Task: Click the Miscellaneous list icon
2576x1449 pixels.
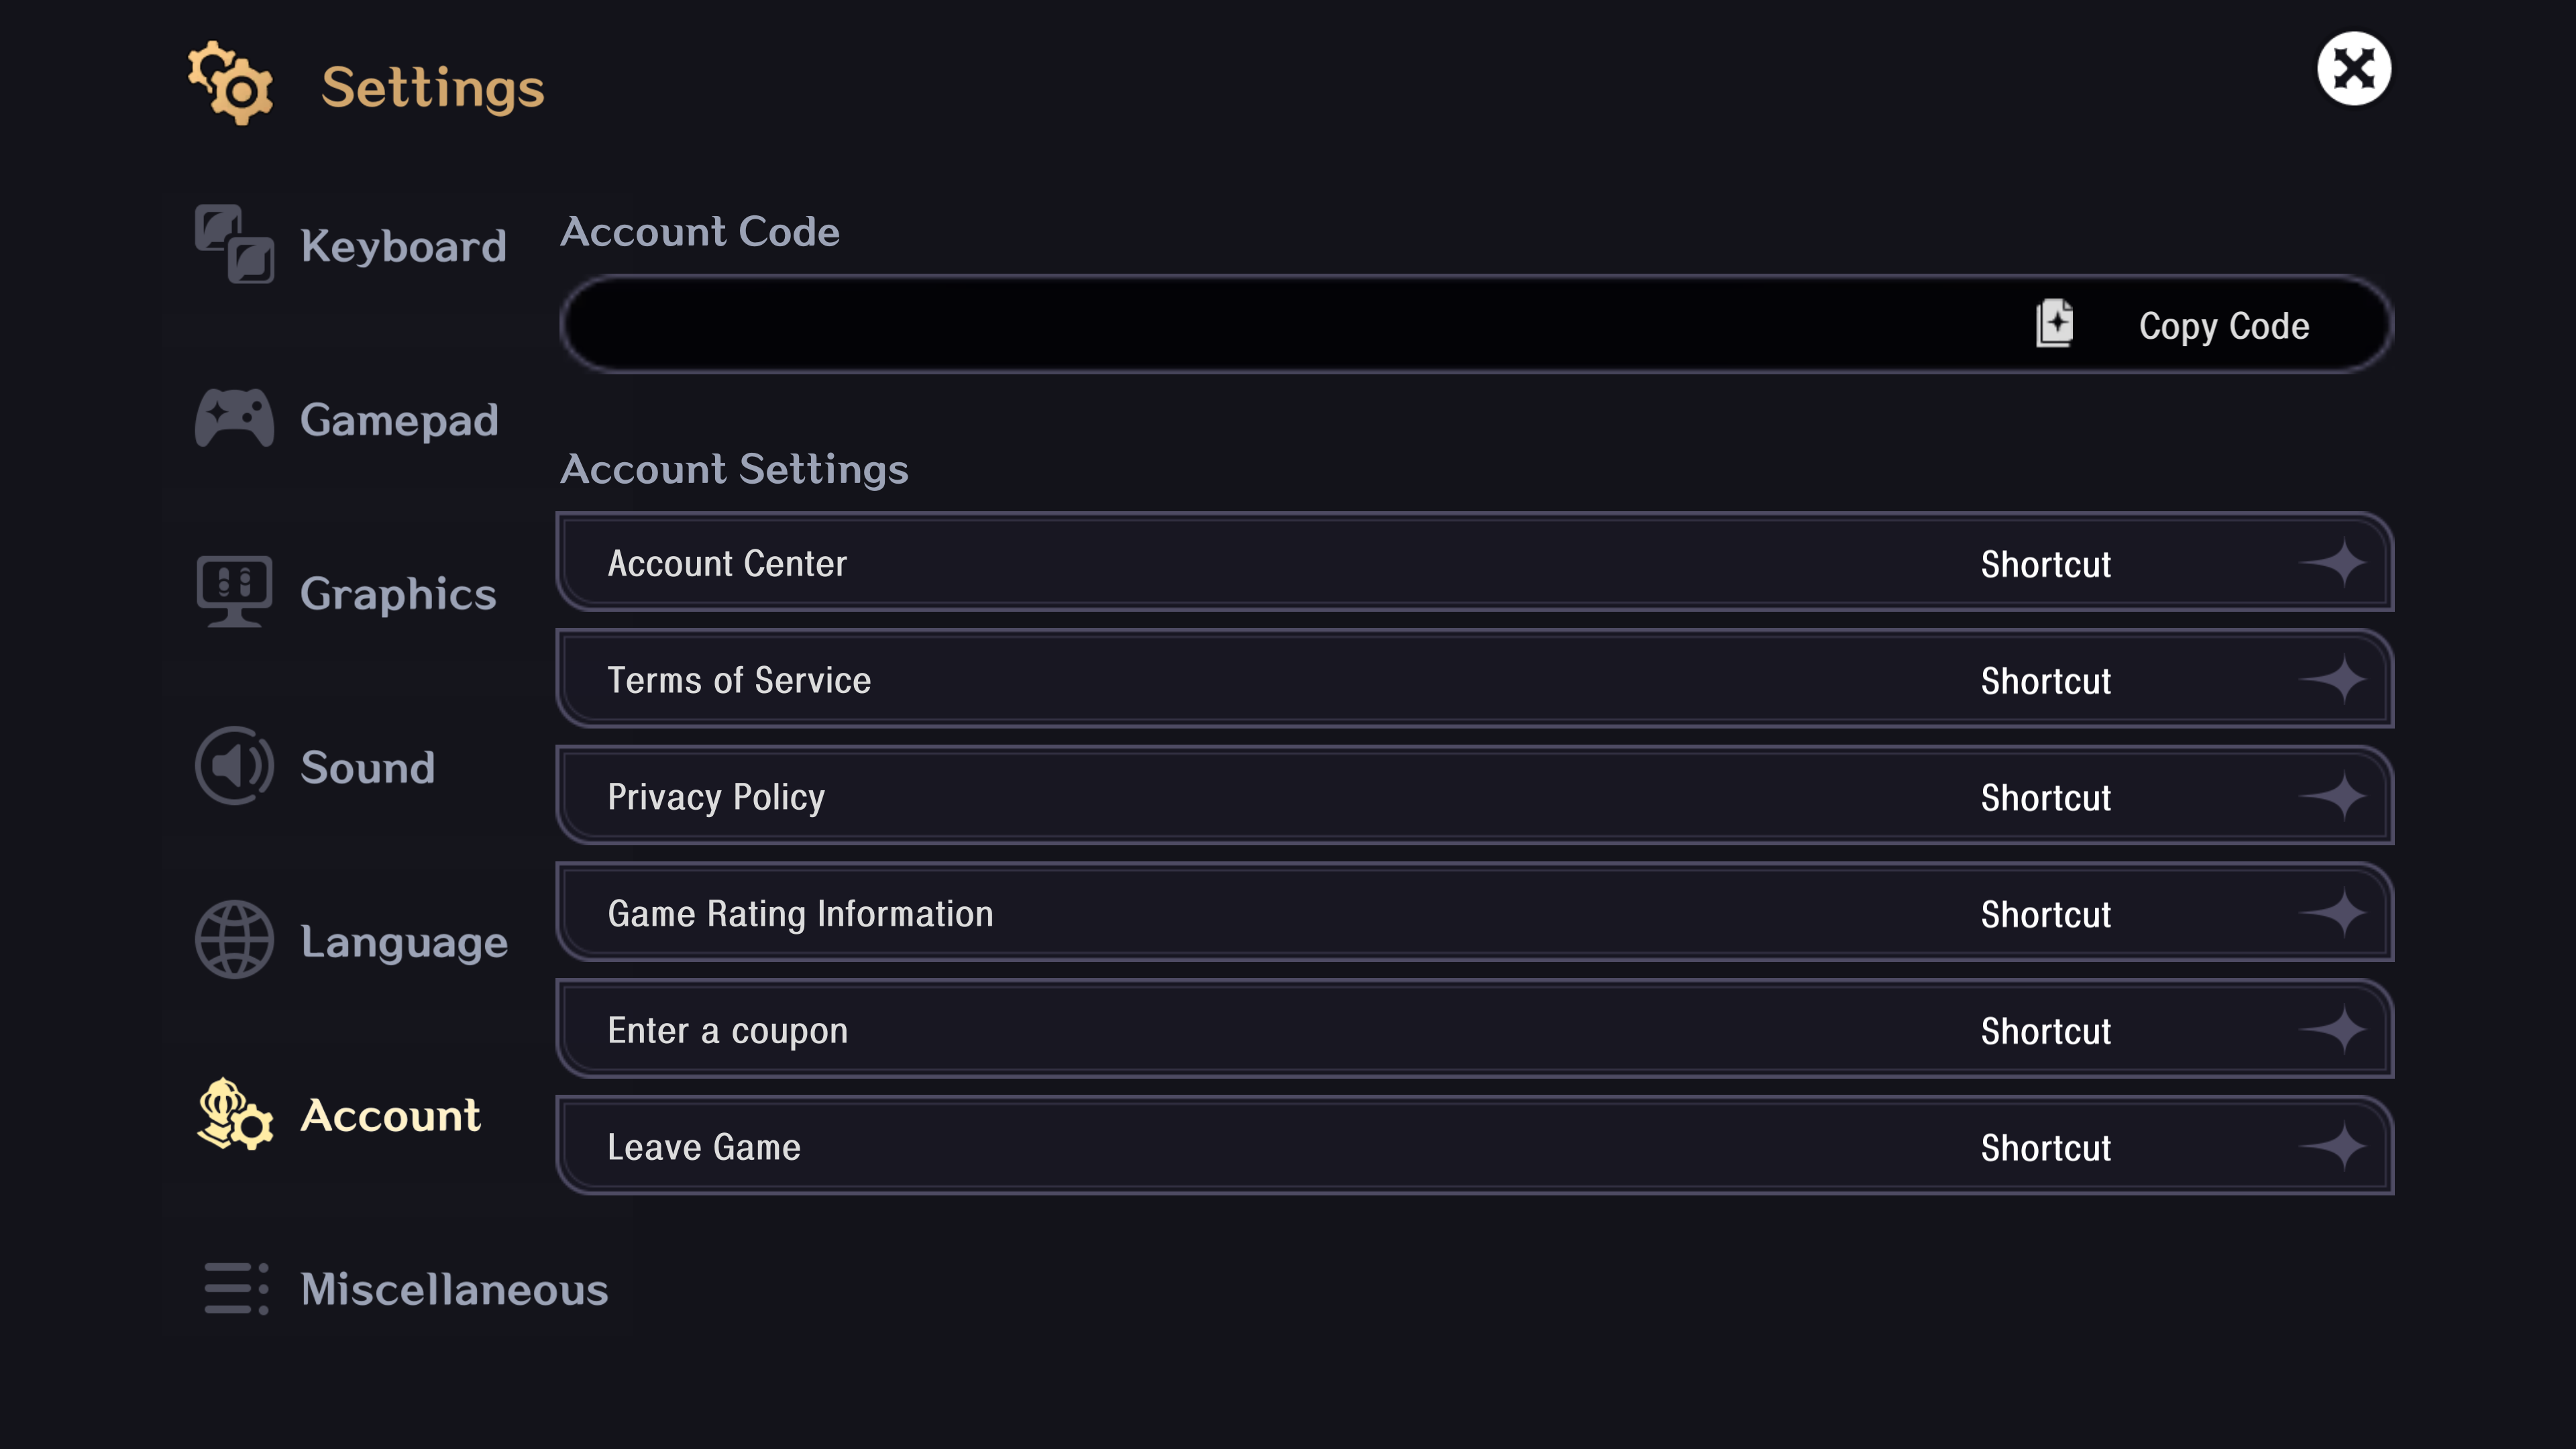Action: pyautogui.click(x=236, y=1288)
